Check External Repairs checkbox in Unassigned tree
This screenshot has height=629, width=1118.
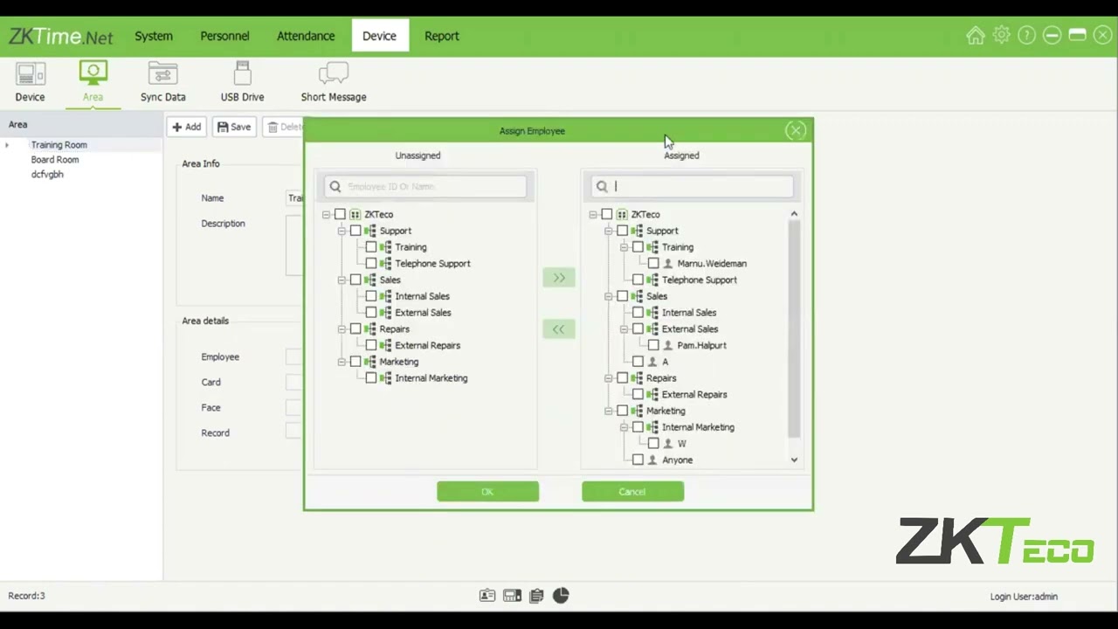[x=371, y=345]
